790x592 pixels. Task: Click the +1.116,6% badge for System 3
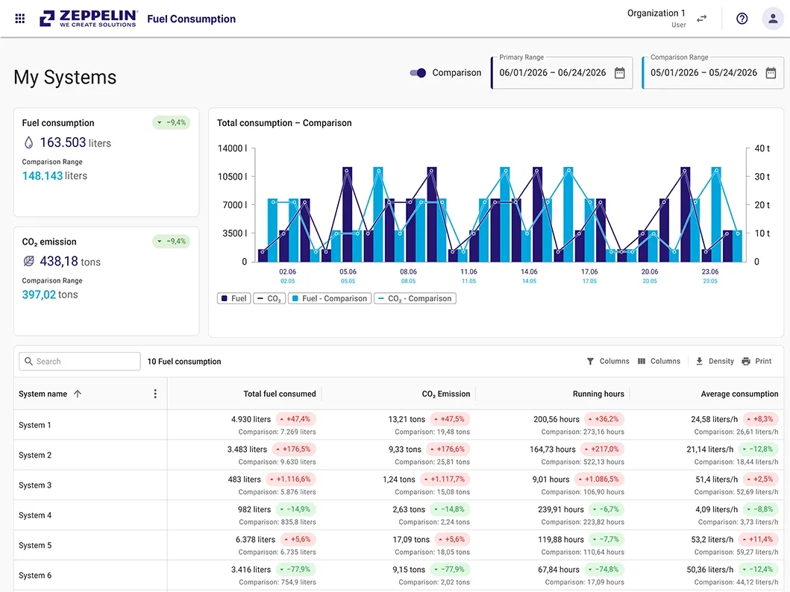tap(291, 479)
